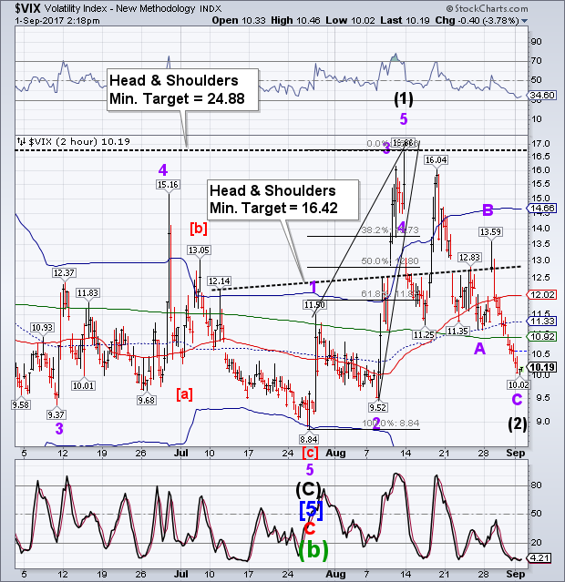565x582 pixels.
Task: Select the 'Volatility Index - New Methodology' title text
Action: click(x=119, y=8)
